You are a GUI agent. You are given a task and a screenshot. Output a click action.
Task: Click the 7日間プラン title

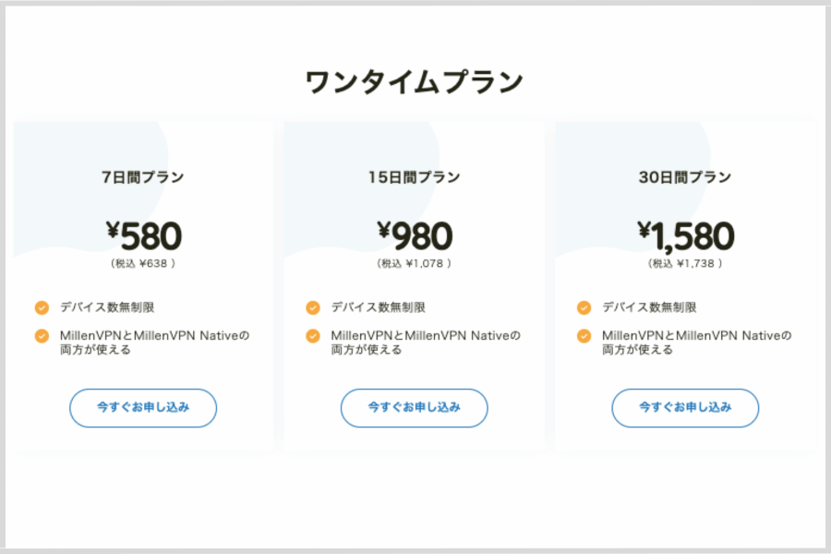pyautogui.click(x=142, y=177)
